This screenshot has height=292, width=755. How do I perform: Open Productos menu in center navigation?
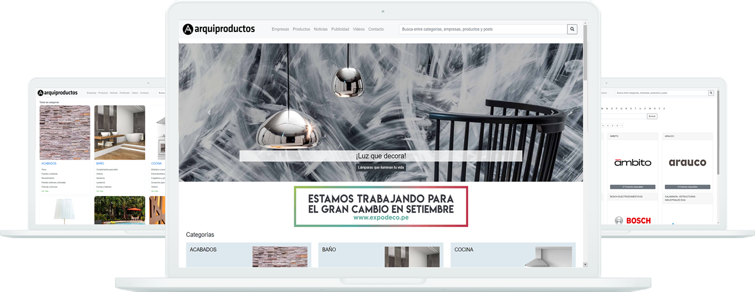click(301, 29)
